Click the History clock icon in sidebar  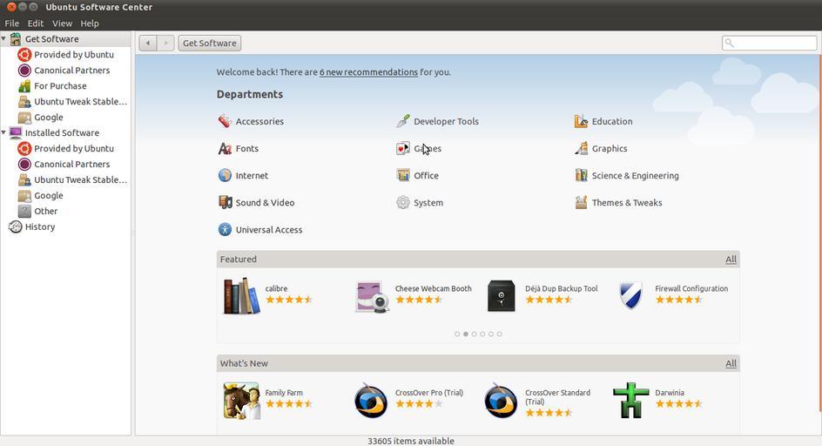pos(16,227)
